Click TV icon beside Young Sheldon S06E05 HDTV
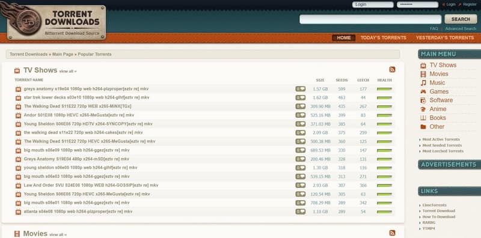The width and height of the screenshot is (481, 238). coord(19,124)
